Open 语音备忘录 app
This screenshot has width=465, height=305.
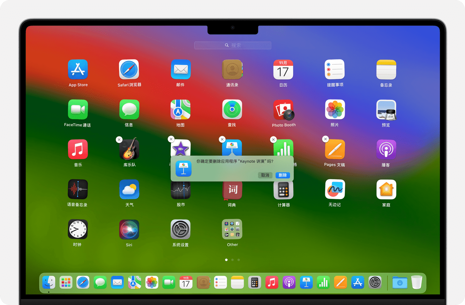[78, 189]
